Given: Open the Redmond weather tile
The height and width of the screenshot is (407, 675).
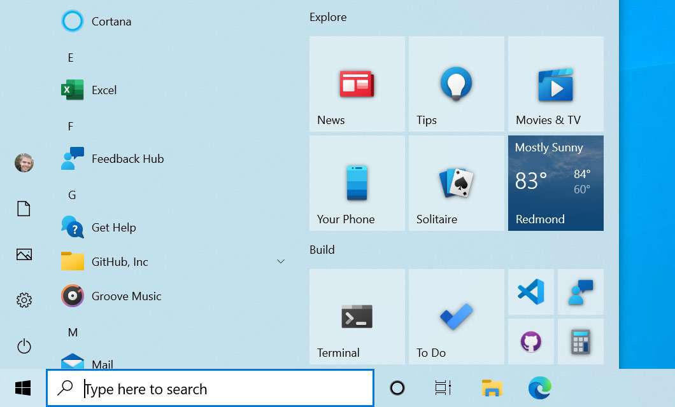Looking at the screenshot, I should (x=556, y=183).
